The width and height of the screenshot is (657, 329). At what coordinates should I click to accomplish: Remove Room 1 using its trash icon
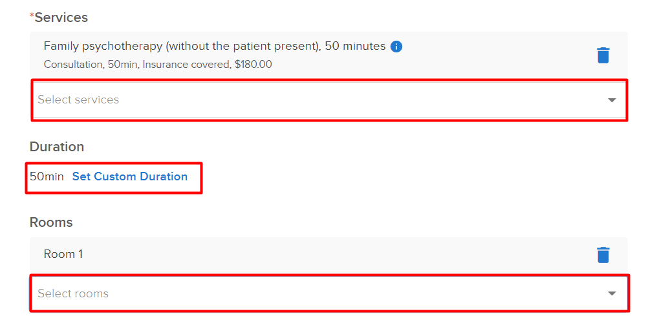click(603, 255)
